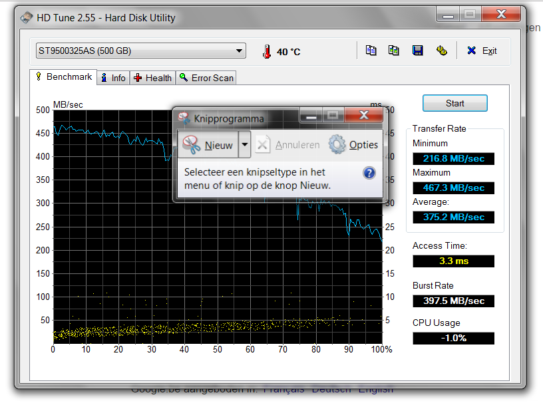Click the "Selecteer een knipseltype" instruction text
The width and height of the screenshot is (543, 413).
tap(258, 179)
